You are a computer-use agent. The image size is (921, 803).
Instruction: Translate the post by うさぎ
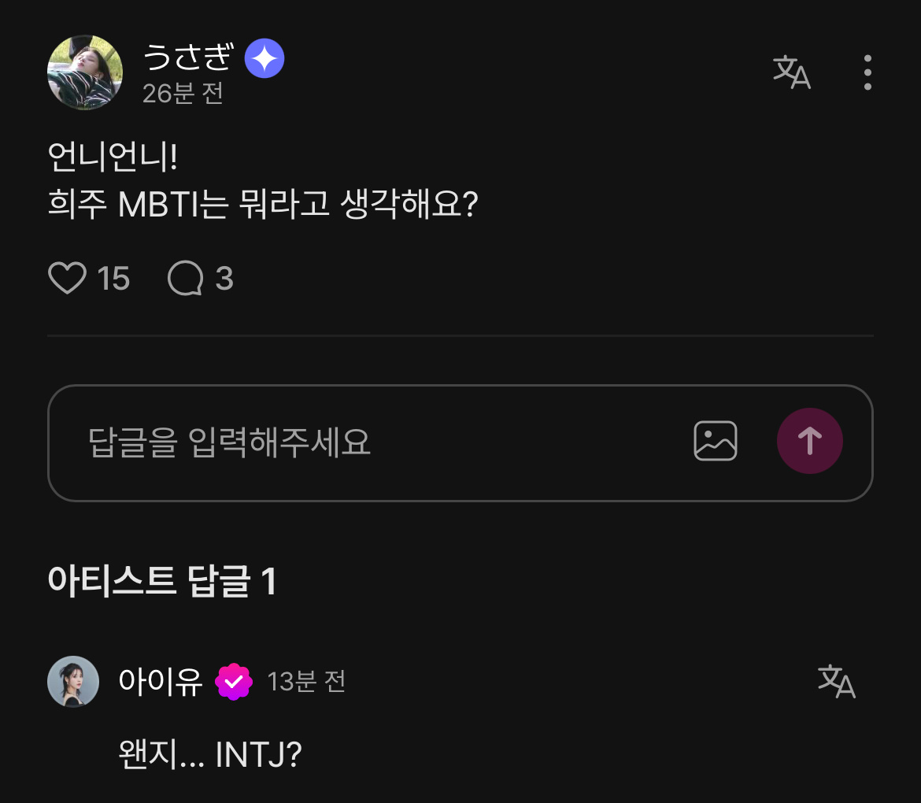791,72
